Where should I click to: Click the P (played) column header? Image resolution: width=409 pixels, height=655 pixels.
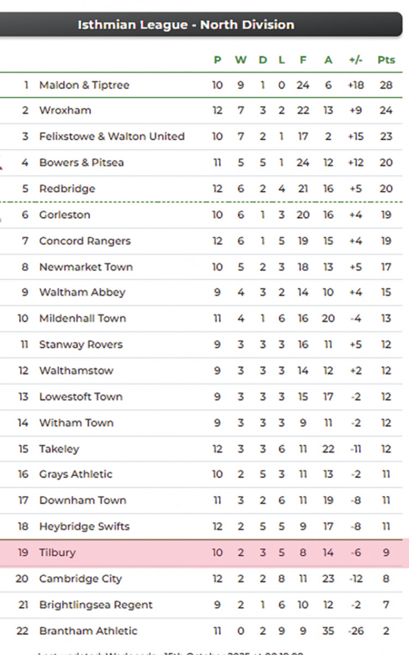[x=218, y=60]
